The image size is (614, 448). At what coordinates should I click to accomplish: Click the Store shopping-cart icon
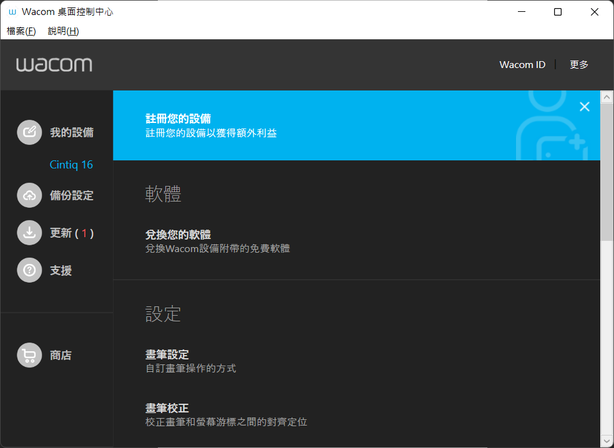[x=29, y=355]
